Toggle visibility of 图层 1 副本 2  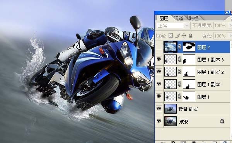click(x=159, y=71)
